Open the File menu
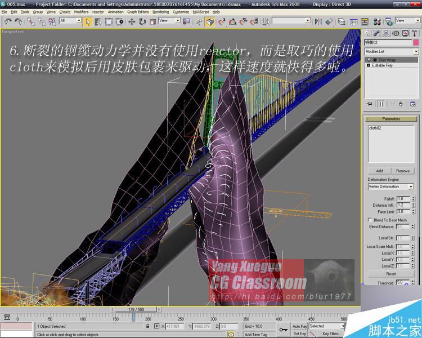 [5, 12]
